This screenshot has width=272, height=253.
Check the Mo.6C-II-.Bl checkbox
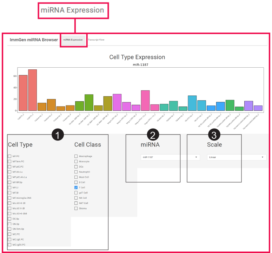(9, 208)
